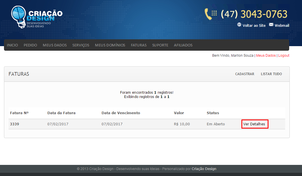Image resolution: width=302 pixels, height=176 pixels.
Task: Log out using the Logout link
Action: point(284,56)
